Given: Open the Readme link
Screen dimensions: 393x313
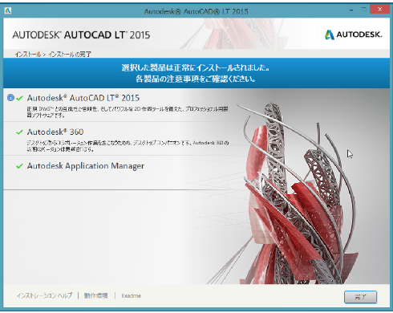Looking at the screenshot, I should tap(131, 296).
